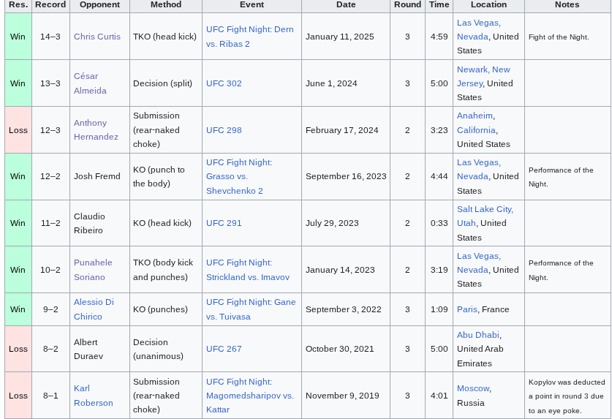
Task: Open the Paris location link
Action: pyautogui.click(x=467, y=309)
